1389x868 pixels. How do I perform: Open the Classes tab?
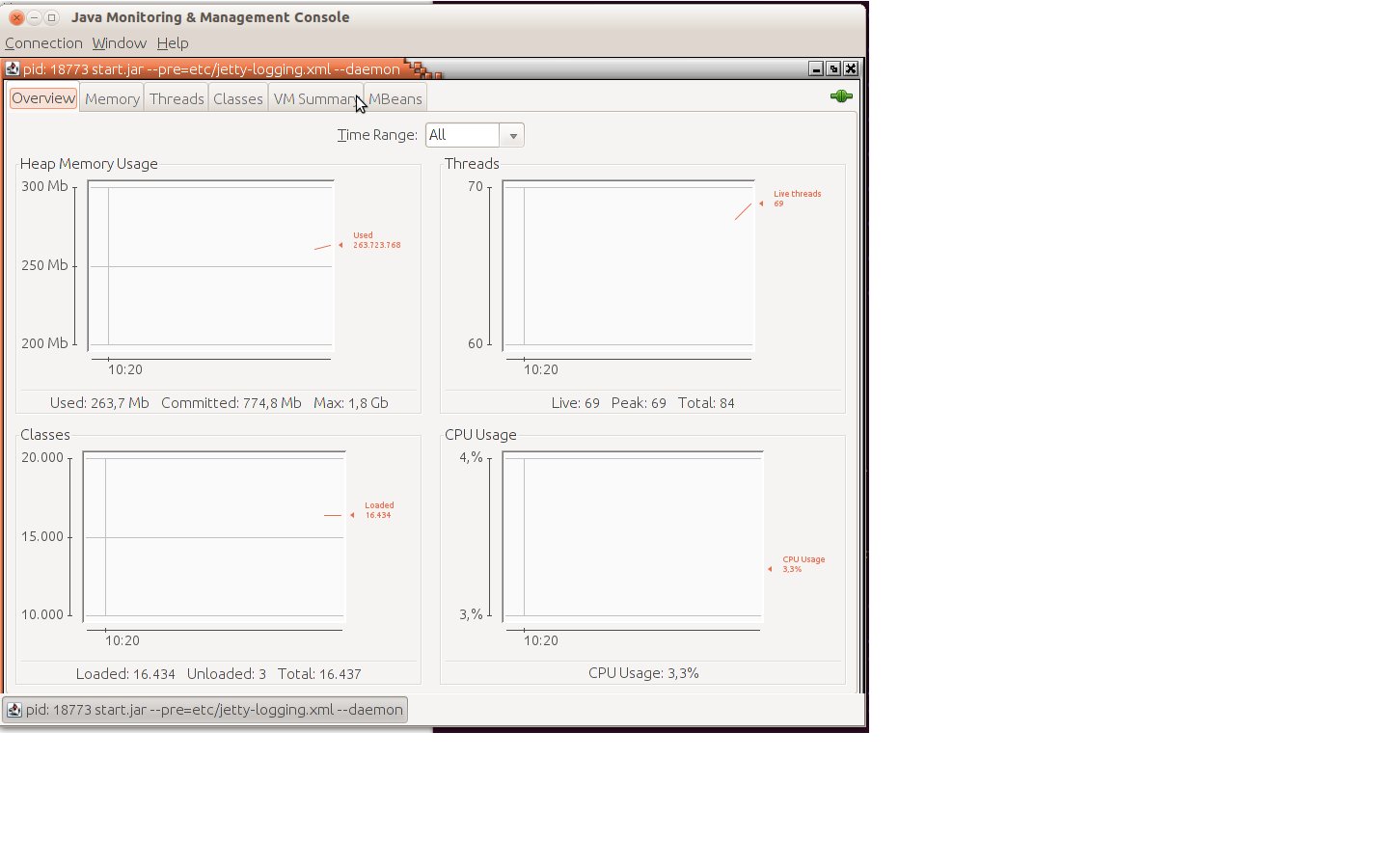coord(238,98)
